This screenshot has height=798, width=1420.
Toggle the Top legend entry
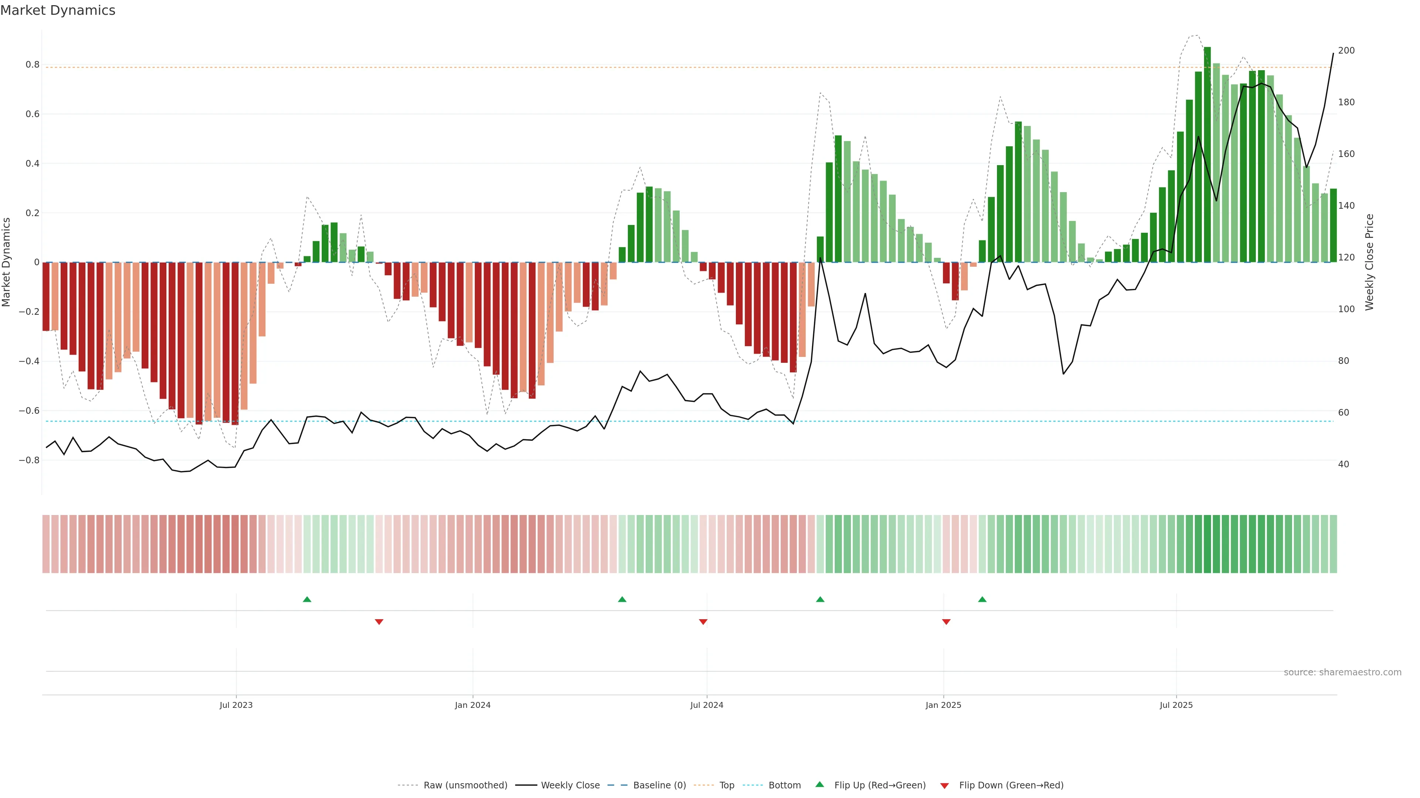click(727, 785)
